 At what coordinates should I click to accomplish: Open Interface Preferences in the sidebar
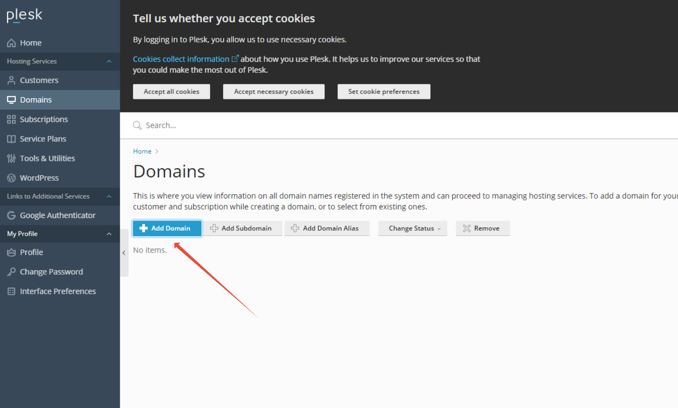coord(60,291)
